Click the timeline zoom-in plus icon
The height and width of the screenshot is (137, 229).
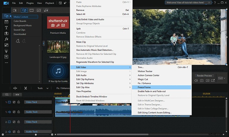52,135
